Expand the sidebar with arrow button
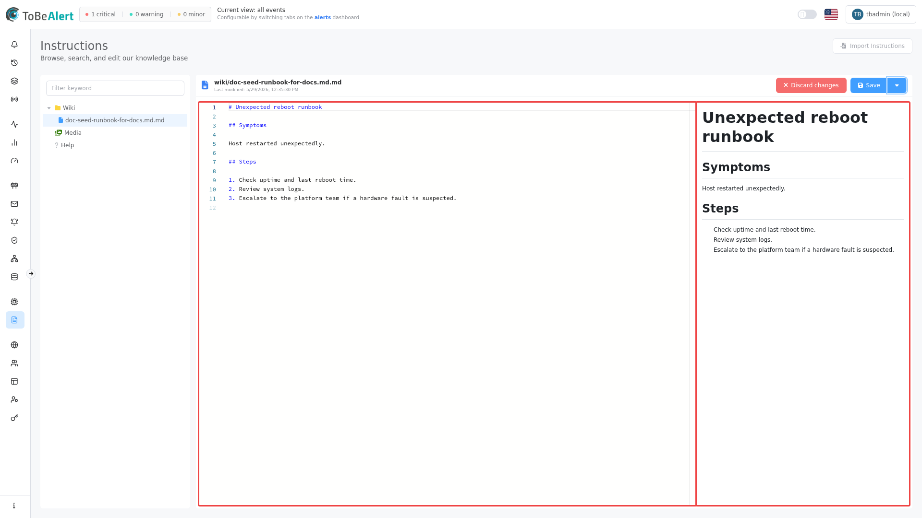Image resolution: width=922 pixels, height=518 pixels. coord(31,274)
